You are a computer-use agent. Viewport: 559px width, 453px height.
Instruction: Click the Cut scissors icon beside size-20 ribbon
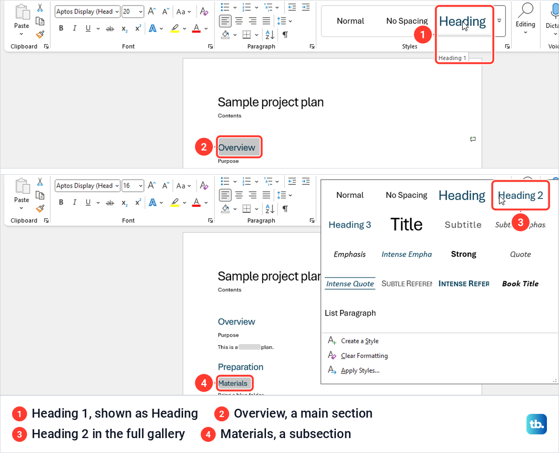click(40, 8)
